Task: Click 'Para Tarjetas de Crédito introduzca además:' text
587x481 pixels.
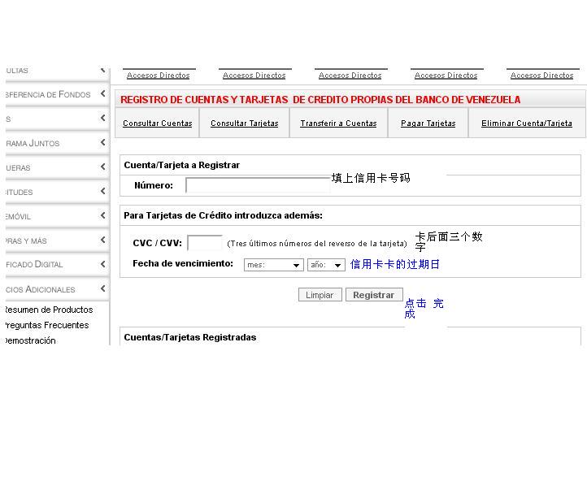Action: click(x=223, y=215)
